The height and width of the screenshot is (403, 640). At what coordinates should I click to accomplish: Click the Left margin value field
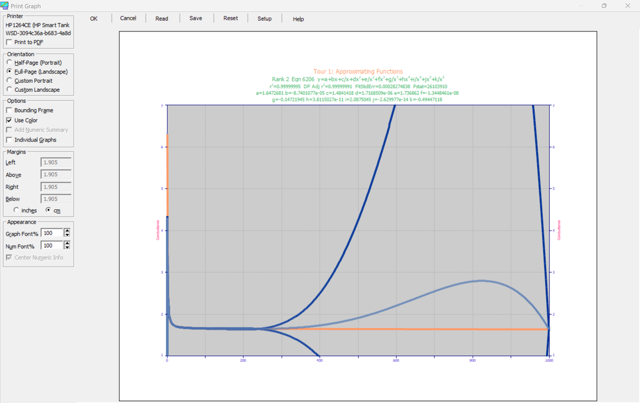pyautogui.click(x=56, y=162)
